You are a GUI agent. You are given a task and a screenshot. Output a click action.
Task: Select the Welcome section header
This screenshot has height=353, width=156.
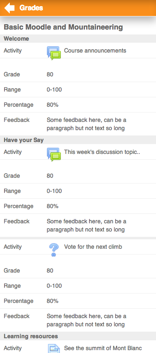pyautogui.click(x=78, y=39)
